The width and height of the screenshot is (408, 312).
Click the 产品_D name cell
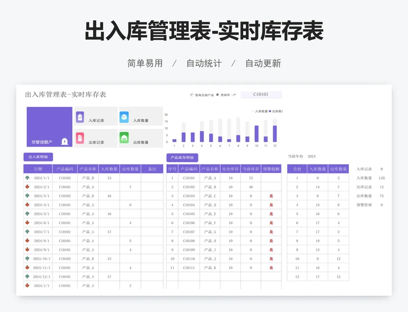pyautogui.click(x=210, y=205)
